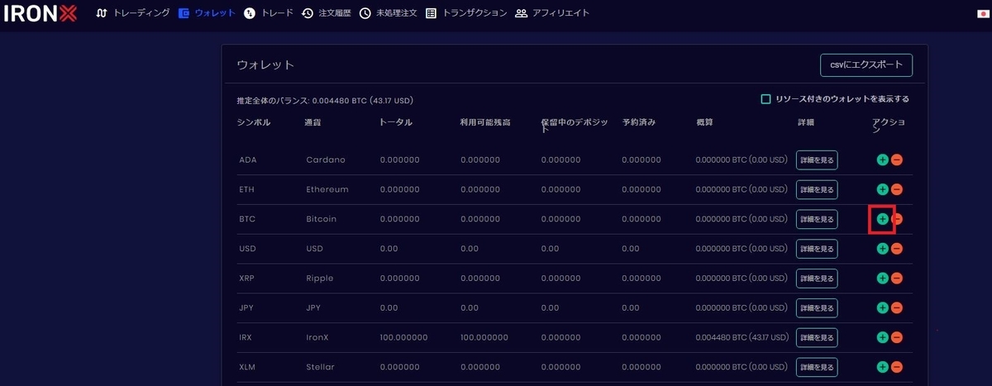Image resolution: width=992 pixels, height=386 pixels.
Task: Click the orange minus withdraw icon for XRP
Action: point(896,278)
